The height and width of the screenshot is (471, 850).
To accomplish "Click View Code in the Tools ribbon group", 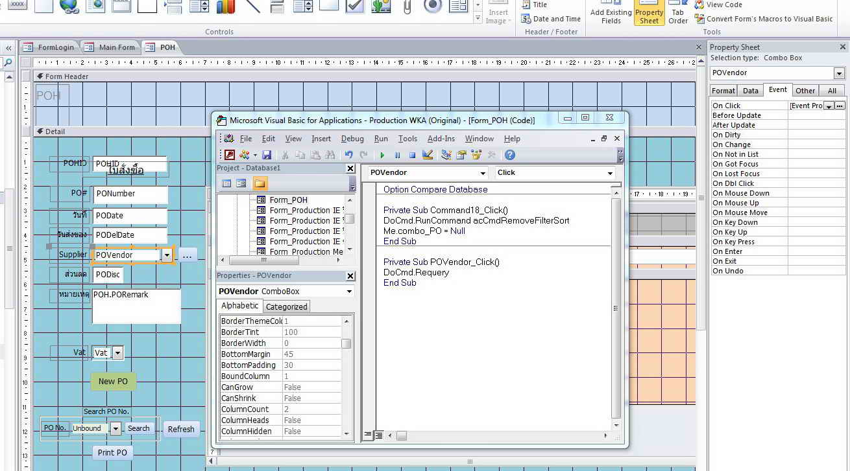I will pos(718,5).
